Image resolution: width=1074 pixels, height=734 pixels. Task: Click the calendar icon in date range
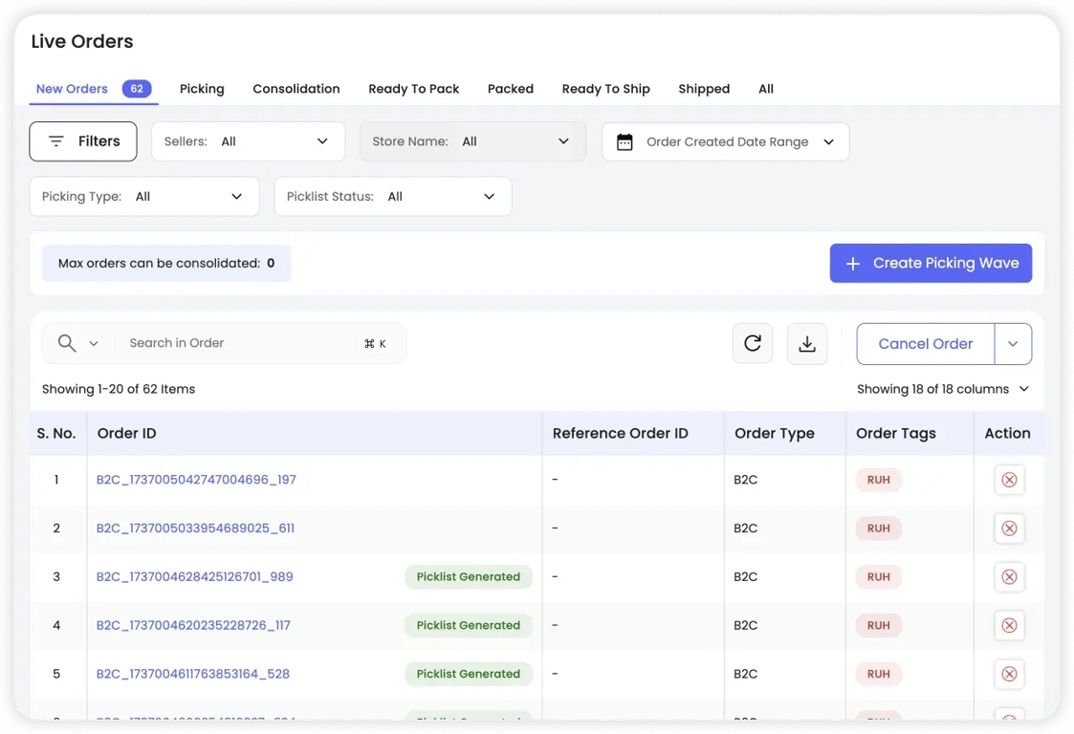coord(625,142)
